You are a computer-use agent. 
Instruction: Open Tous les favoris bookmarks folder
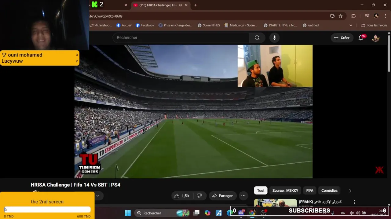coord(374,26)
